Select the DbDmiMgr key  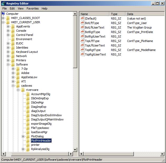click(37, 103)
